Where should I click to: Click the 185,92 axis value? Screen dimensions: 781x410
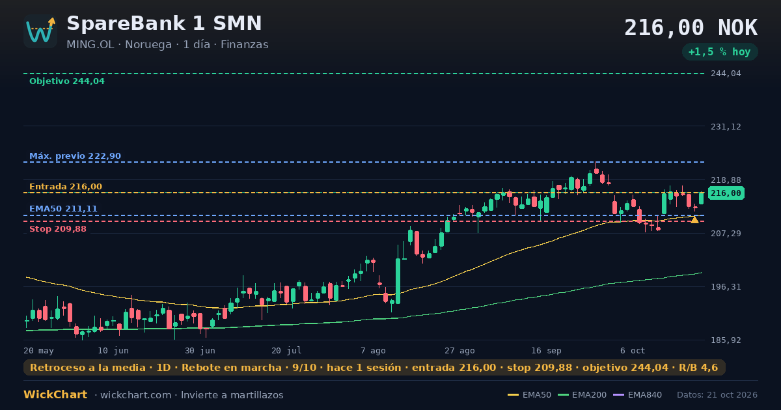[x=727, y=340]
